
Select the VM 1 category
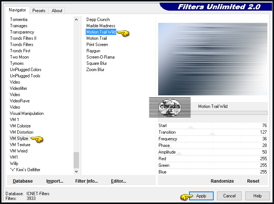click(14, 120)
